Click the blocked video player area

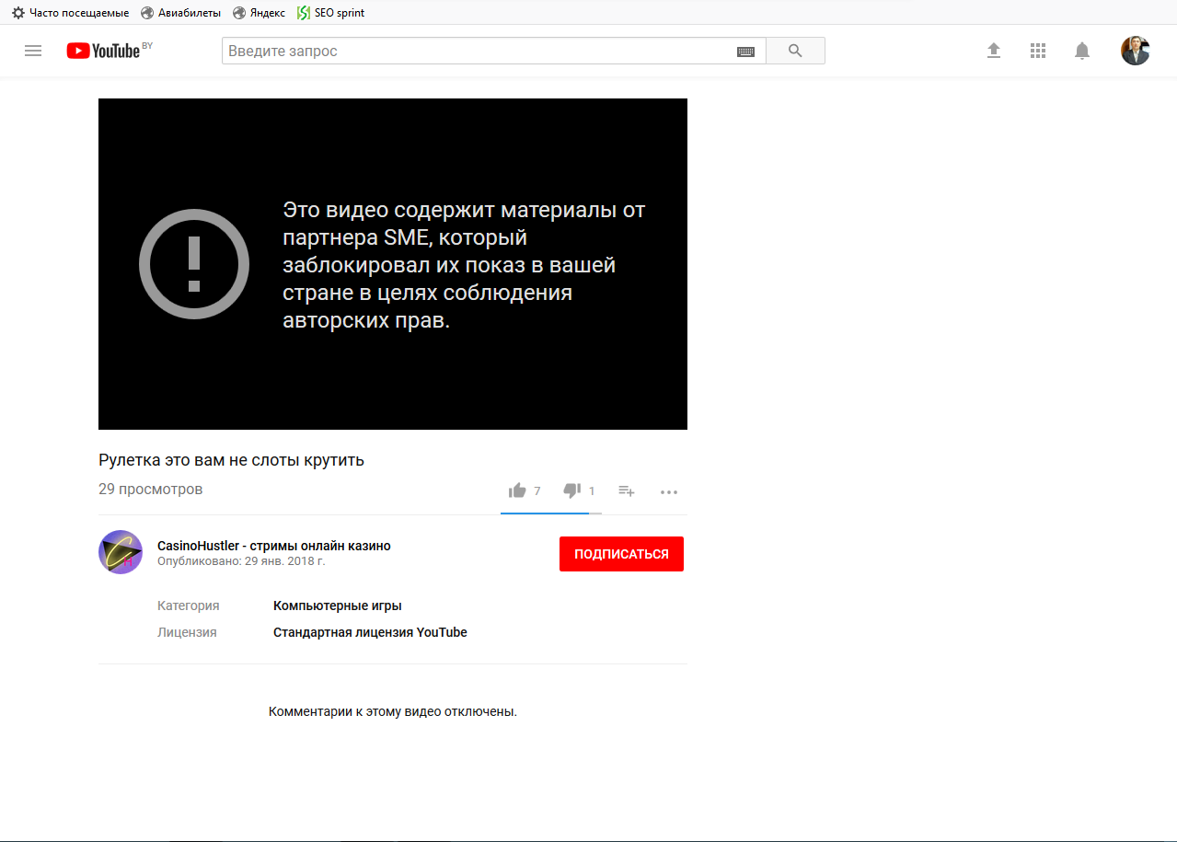(x=393, y=264)
